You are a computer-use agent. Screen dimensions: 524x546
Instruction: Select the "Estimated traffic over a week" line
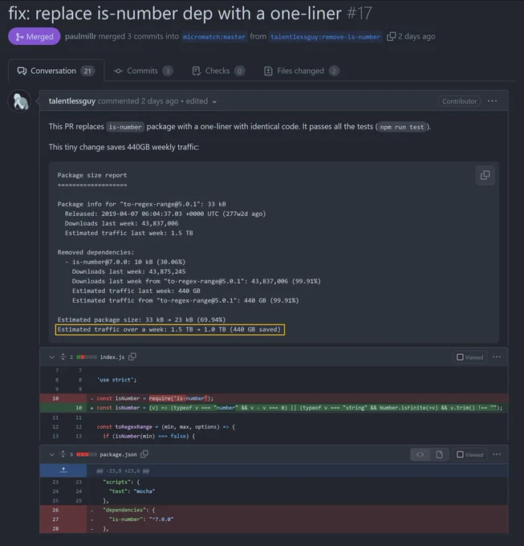click(170, 329)
